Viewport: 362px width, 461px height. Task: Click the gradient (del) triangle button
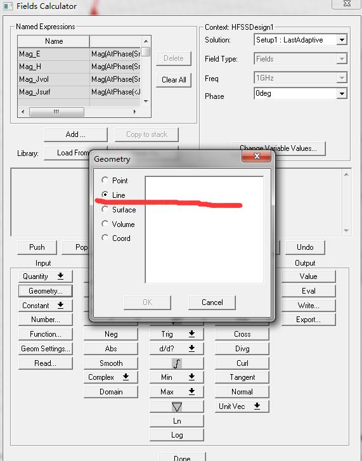click(177, 407)
